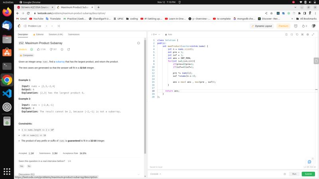Select Yes for seen in real interview
This screenshot has width=319, height=179.
click(22, 166)
